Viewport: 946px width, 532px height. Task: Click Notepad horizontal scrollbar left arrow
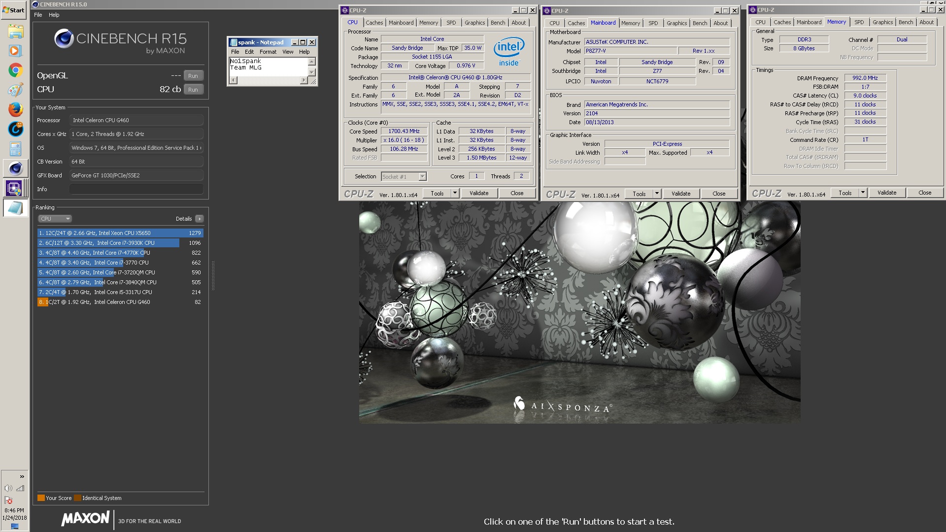click(x=233, y=80)
